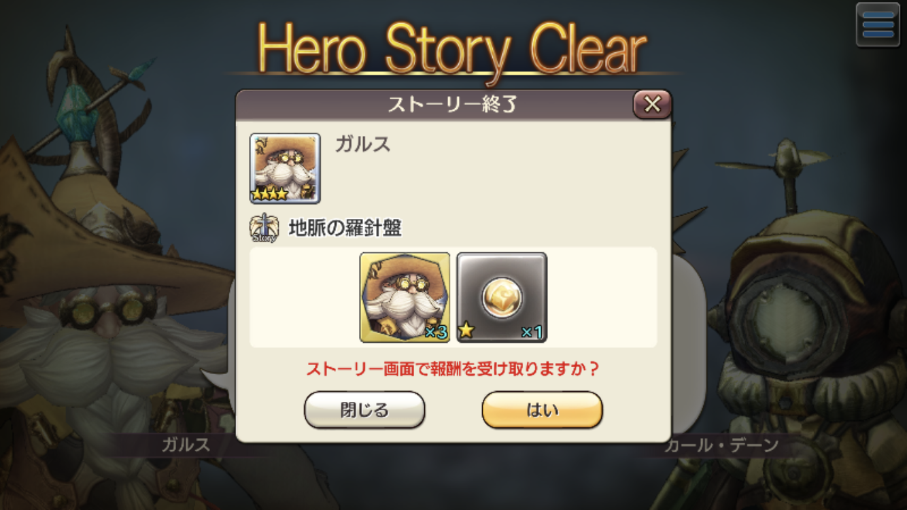Click the star rating on ガルス portrait
The width and height of the screenshot is (907, 510).
(x=270, y=194)
